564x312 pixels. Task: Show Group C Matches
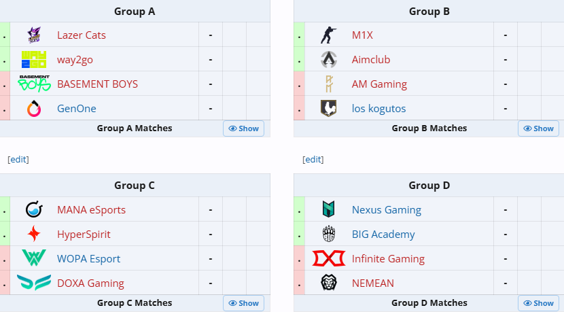(x=243, y=303)
